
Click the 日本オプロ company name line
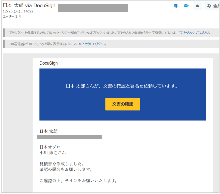coord(50,147)
